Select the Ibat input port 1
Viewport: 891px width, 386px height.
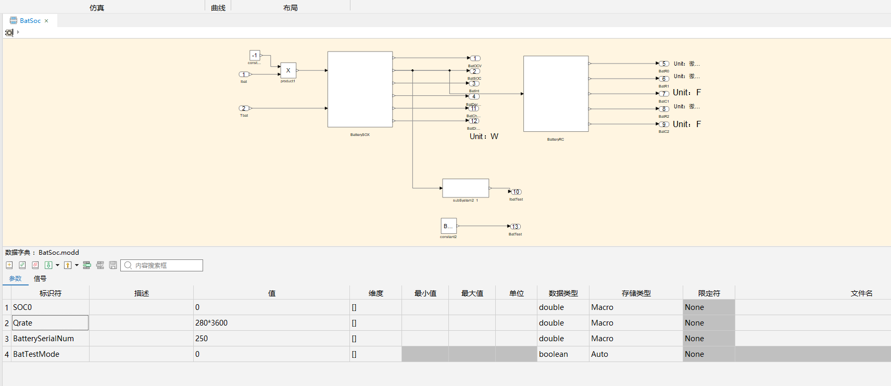244,74
